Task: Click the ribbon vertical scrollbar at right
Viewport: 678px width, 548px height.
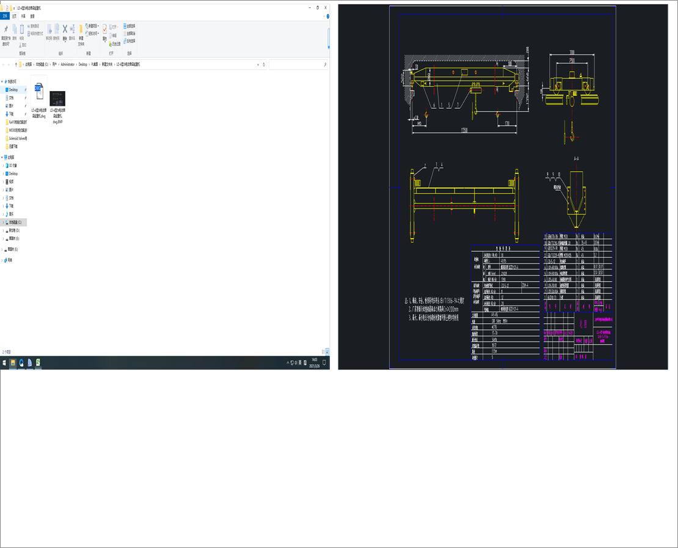Action: tap(329, 39)
